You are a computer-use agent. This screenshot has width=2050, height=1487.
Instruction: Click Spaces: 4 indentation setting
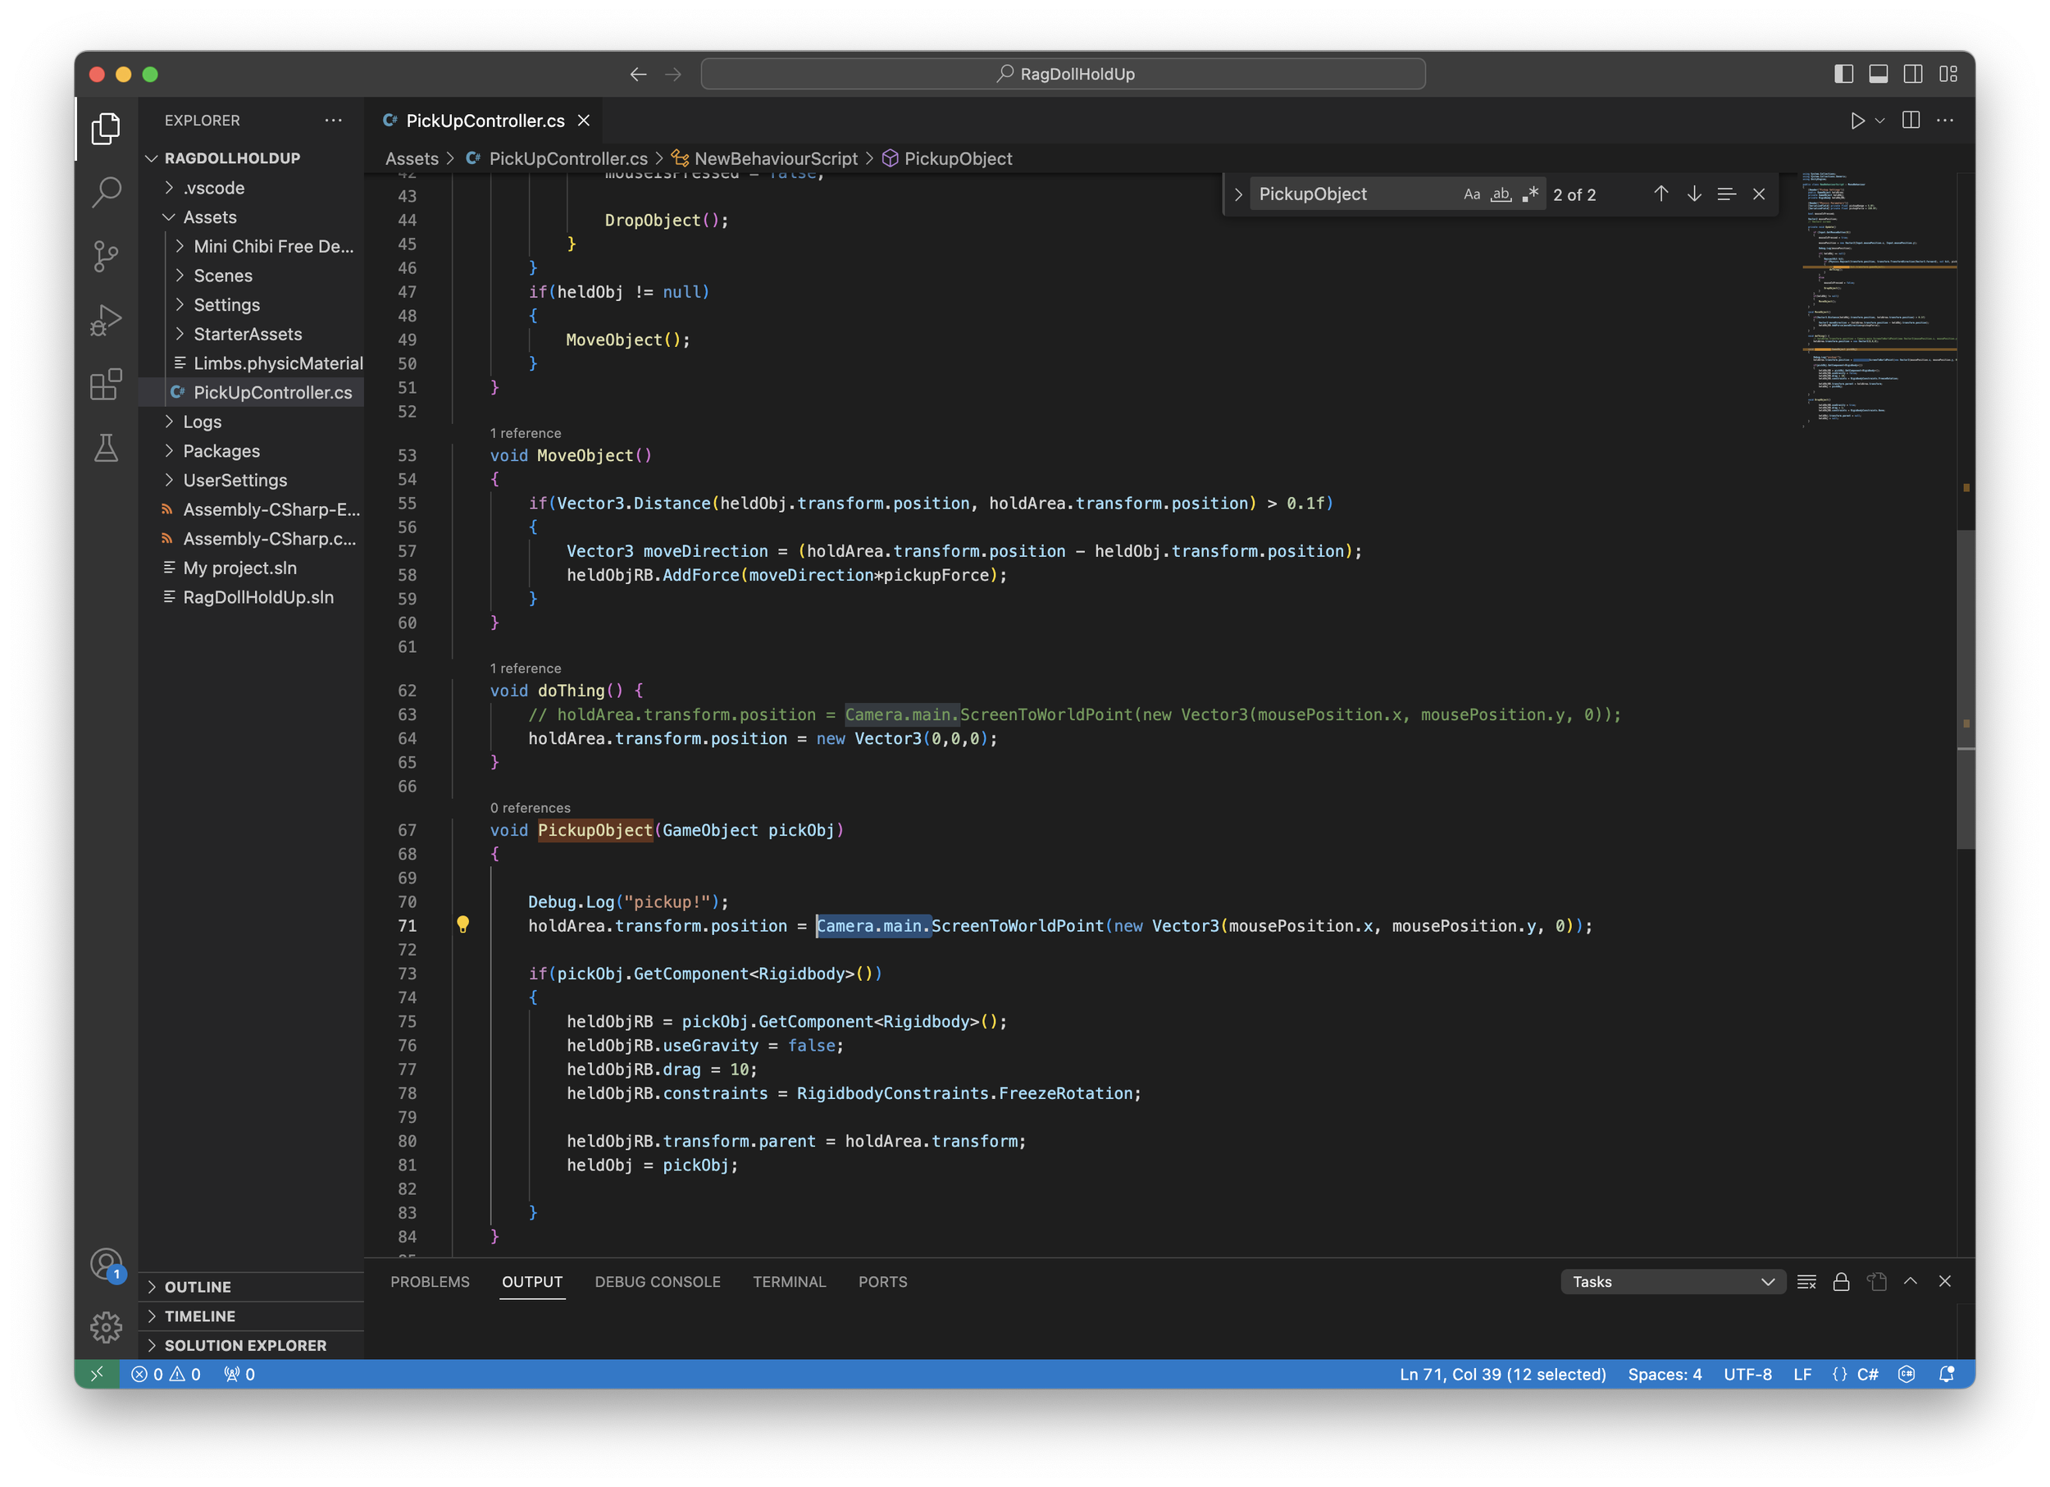coord(1664,1374)
